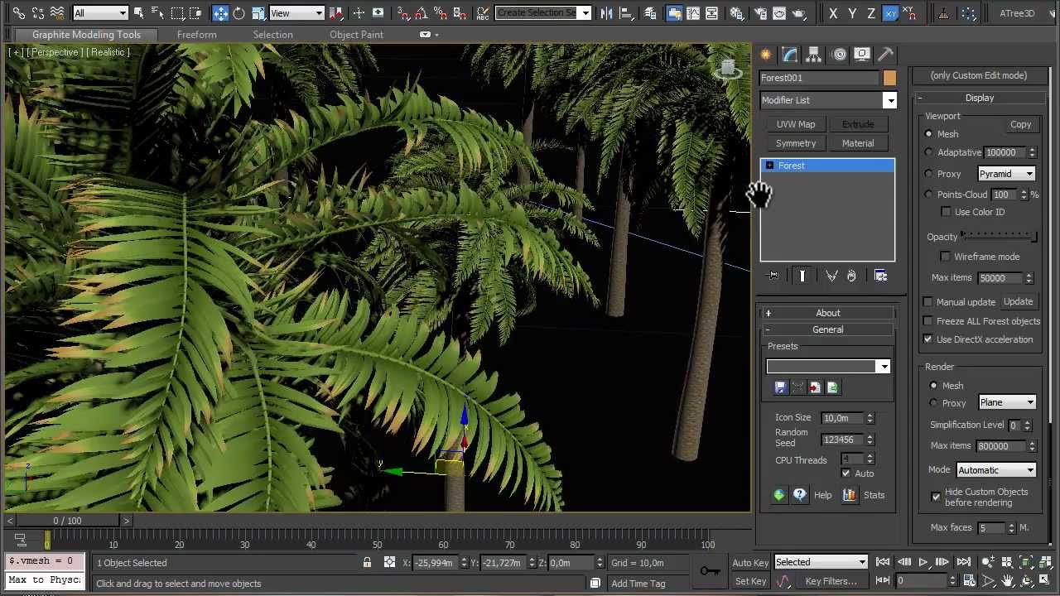This screenshot has height=596, width=1060.
Task: Click the UVW Map modifier button
Action: (796, 124)
